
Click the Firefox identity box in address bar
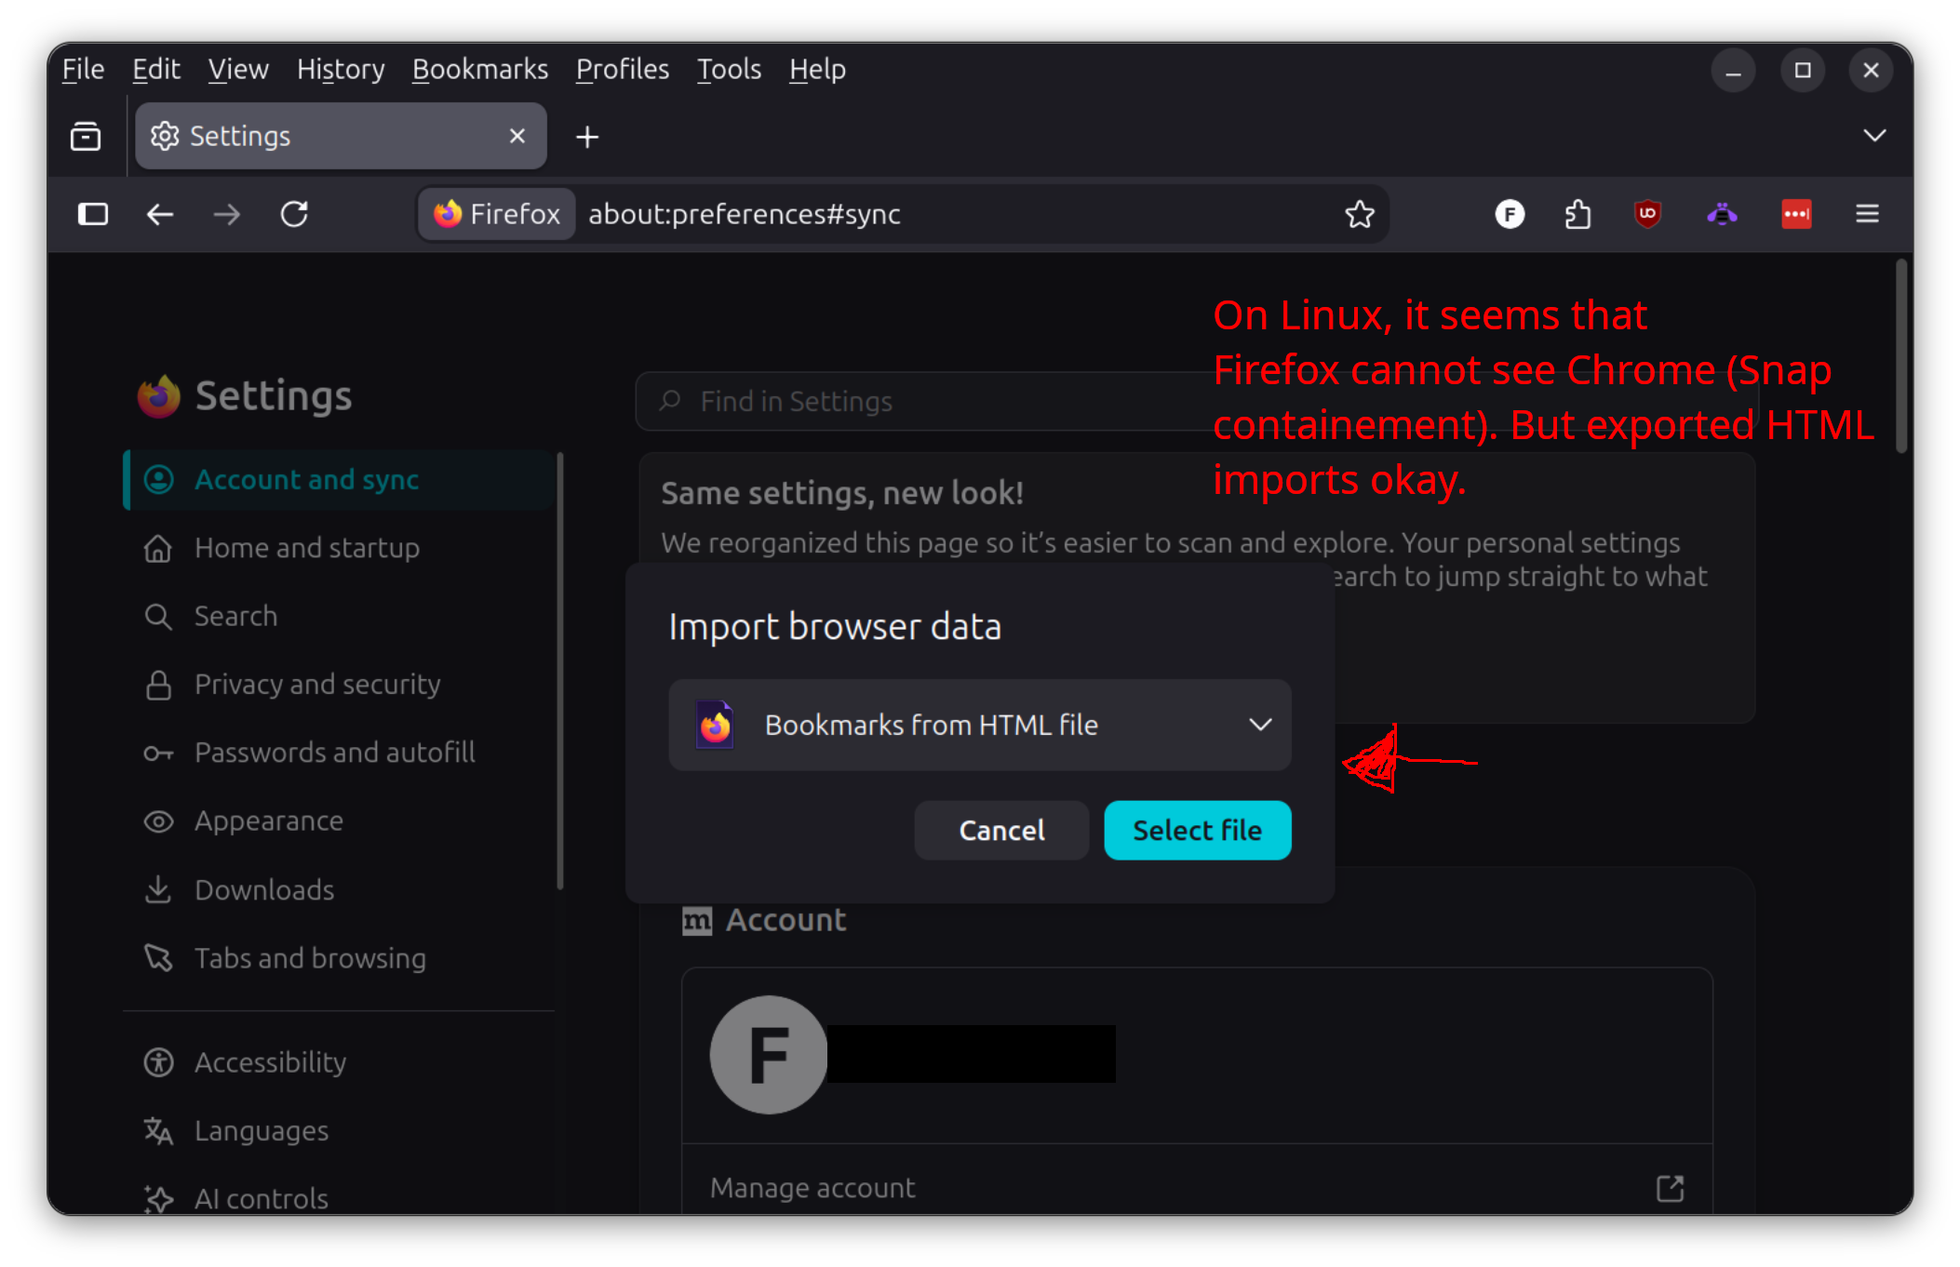(x=497, y=215)
